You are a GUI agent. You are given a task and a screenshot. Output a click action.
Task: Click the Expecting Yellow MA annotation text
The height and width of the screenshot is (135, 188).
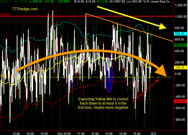click(x=103, y=103)
